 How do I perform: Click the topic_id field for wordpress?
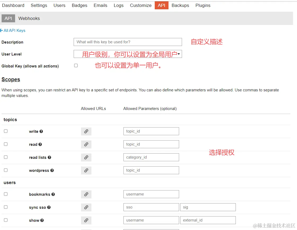(151, 170)
